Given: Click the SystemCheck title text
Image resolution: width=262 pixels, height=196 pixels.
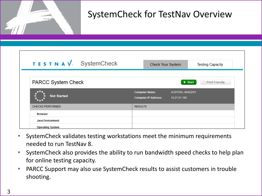Looking at the screenshot, I should point(99,64).
